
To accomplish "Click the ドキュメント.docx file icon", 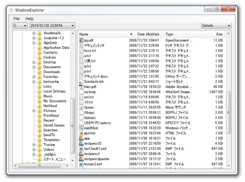I will point(81,77).
